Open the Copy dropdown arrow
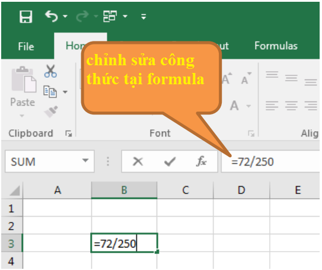322x270 pixels. [x=65, y=92]
